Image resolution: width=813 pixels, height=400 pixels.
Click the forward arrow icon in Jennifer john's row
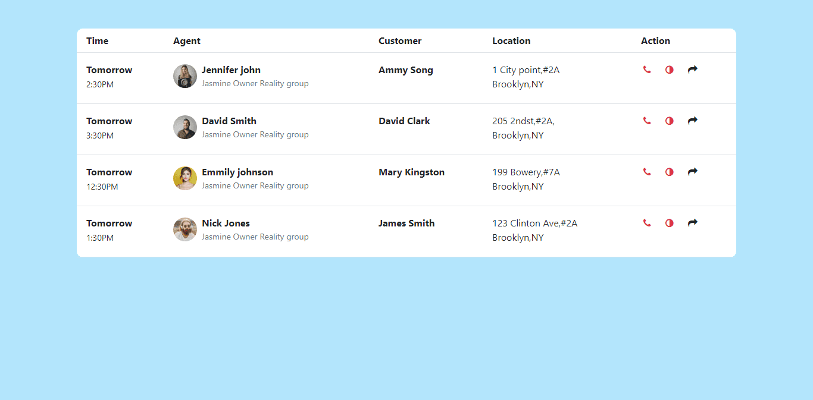click(x=692, y=70)
